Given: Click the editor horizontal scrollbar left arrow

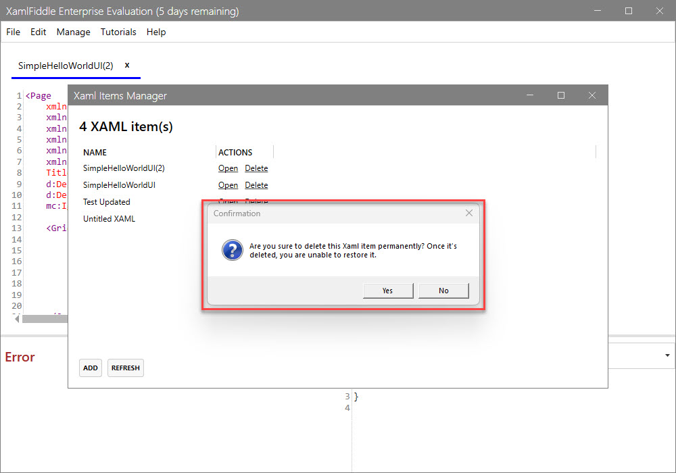Looking at the screenshot, I should (x=17, y=319).
